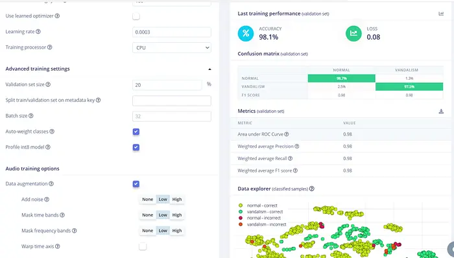
Task: Set Mask frequency bands to High
Action: 177,231
